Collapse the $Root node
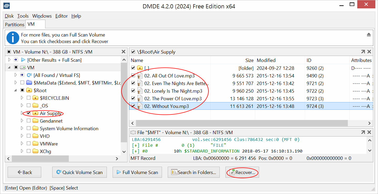 tap(16, 90)
